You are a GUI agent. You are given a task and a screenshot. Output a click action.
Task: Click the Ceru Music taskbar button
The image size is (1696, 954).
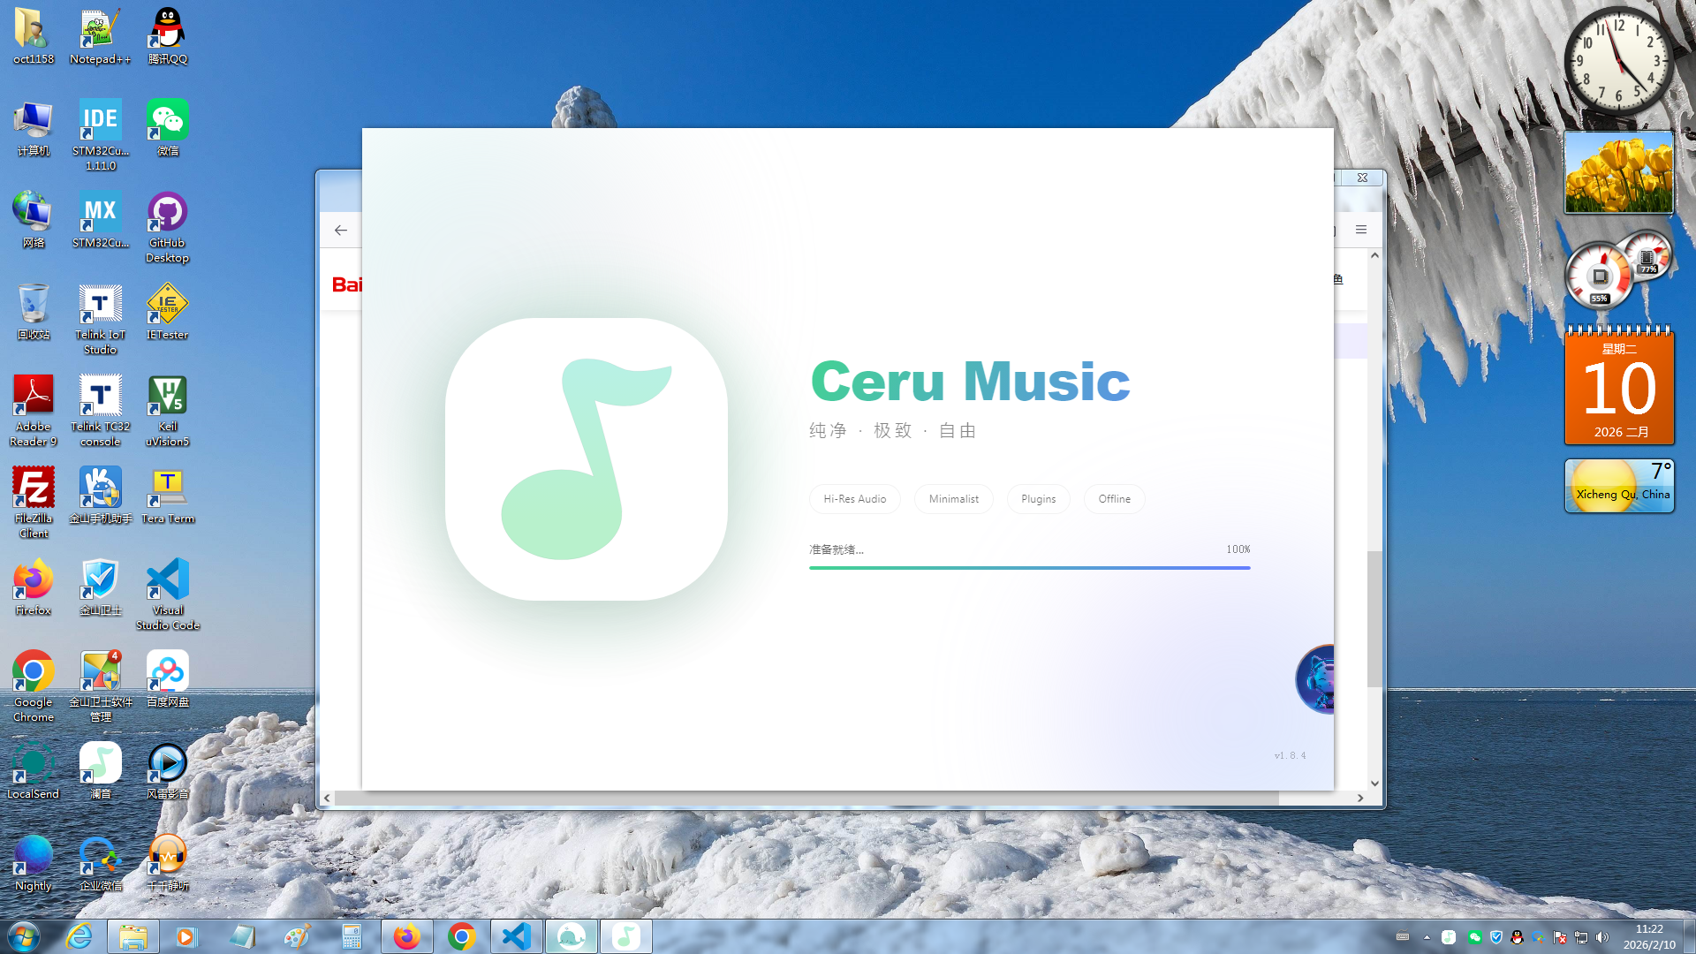pos(626,936)
